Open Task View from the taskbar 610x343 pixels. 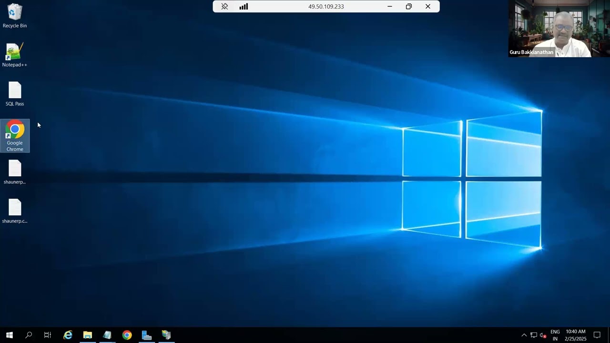pos(48,335)
